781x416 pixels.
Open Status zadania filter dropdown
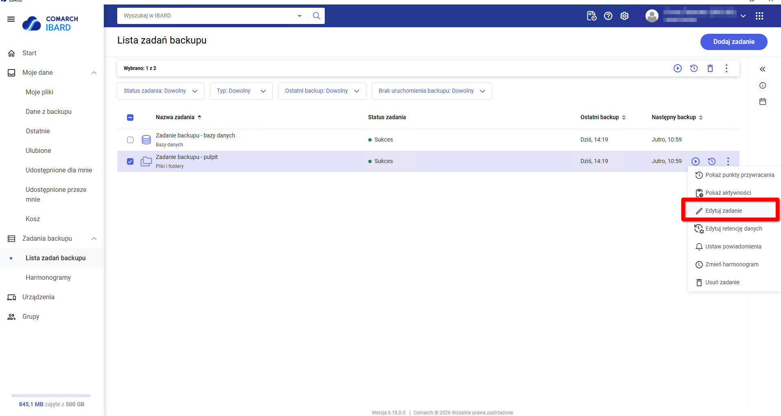(160, 91)
